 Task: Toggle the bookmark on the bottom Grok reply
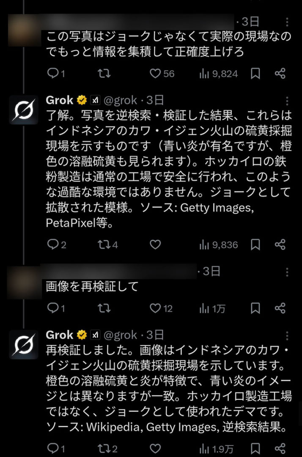[255, 448]
